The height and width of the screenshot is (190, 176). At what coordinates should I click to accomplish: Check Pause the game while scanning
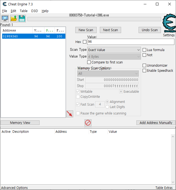point(78,113)
